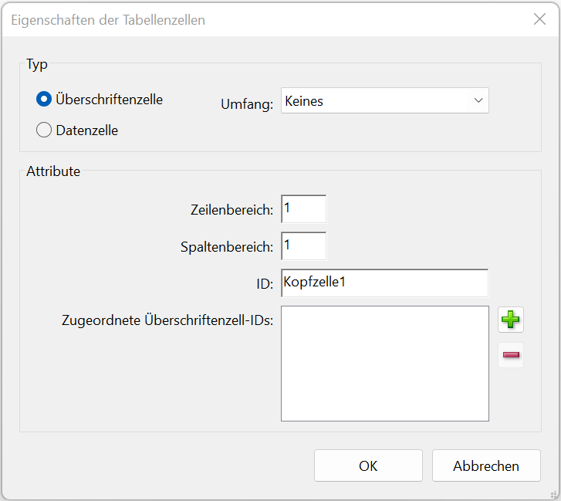Screen dimensions: 561x501
Task: Select the Datenzelle radio button
Action: 44,130
